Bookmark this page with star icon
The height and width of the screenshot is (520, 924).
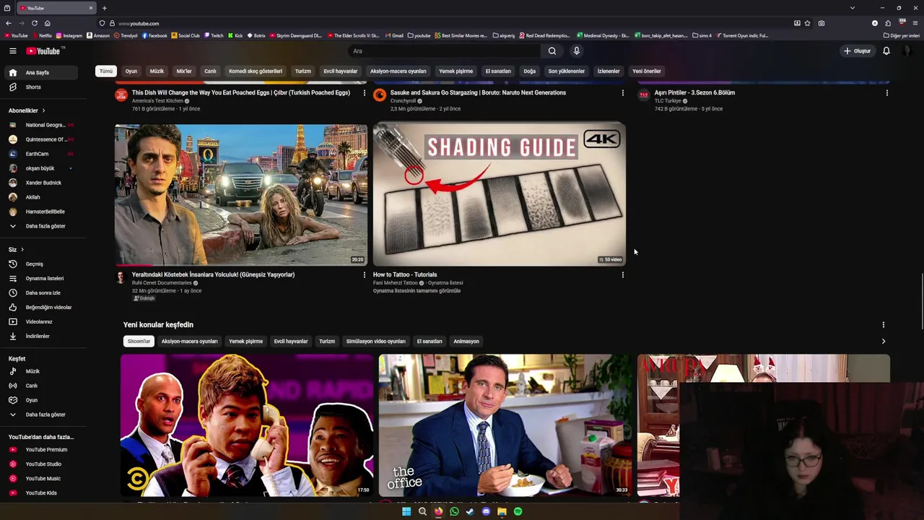click(x=807, y=23)
